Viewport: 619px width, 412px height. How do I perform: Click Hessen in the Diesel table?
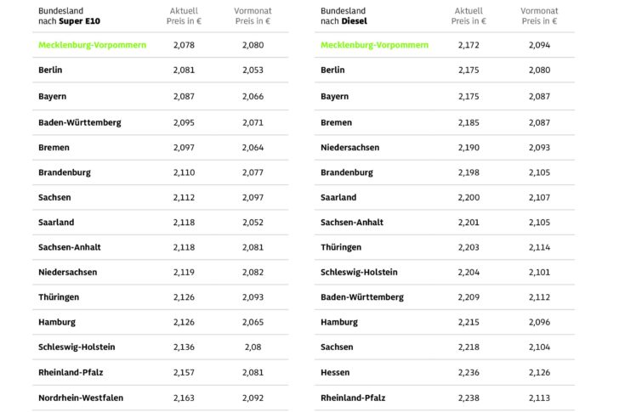(335, 372)
